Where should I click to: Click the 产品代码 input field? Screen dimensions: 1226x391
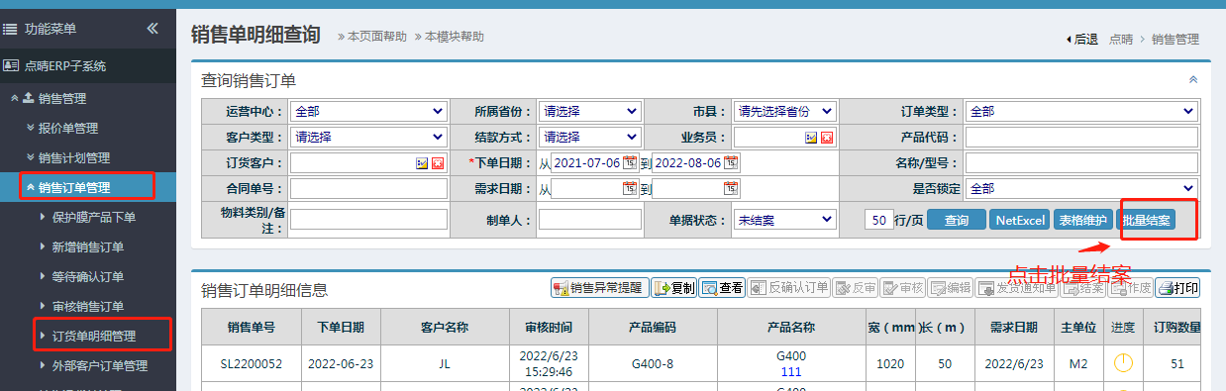click(1081, 138)
